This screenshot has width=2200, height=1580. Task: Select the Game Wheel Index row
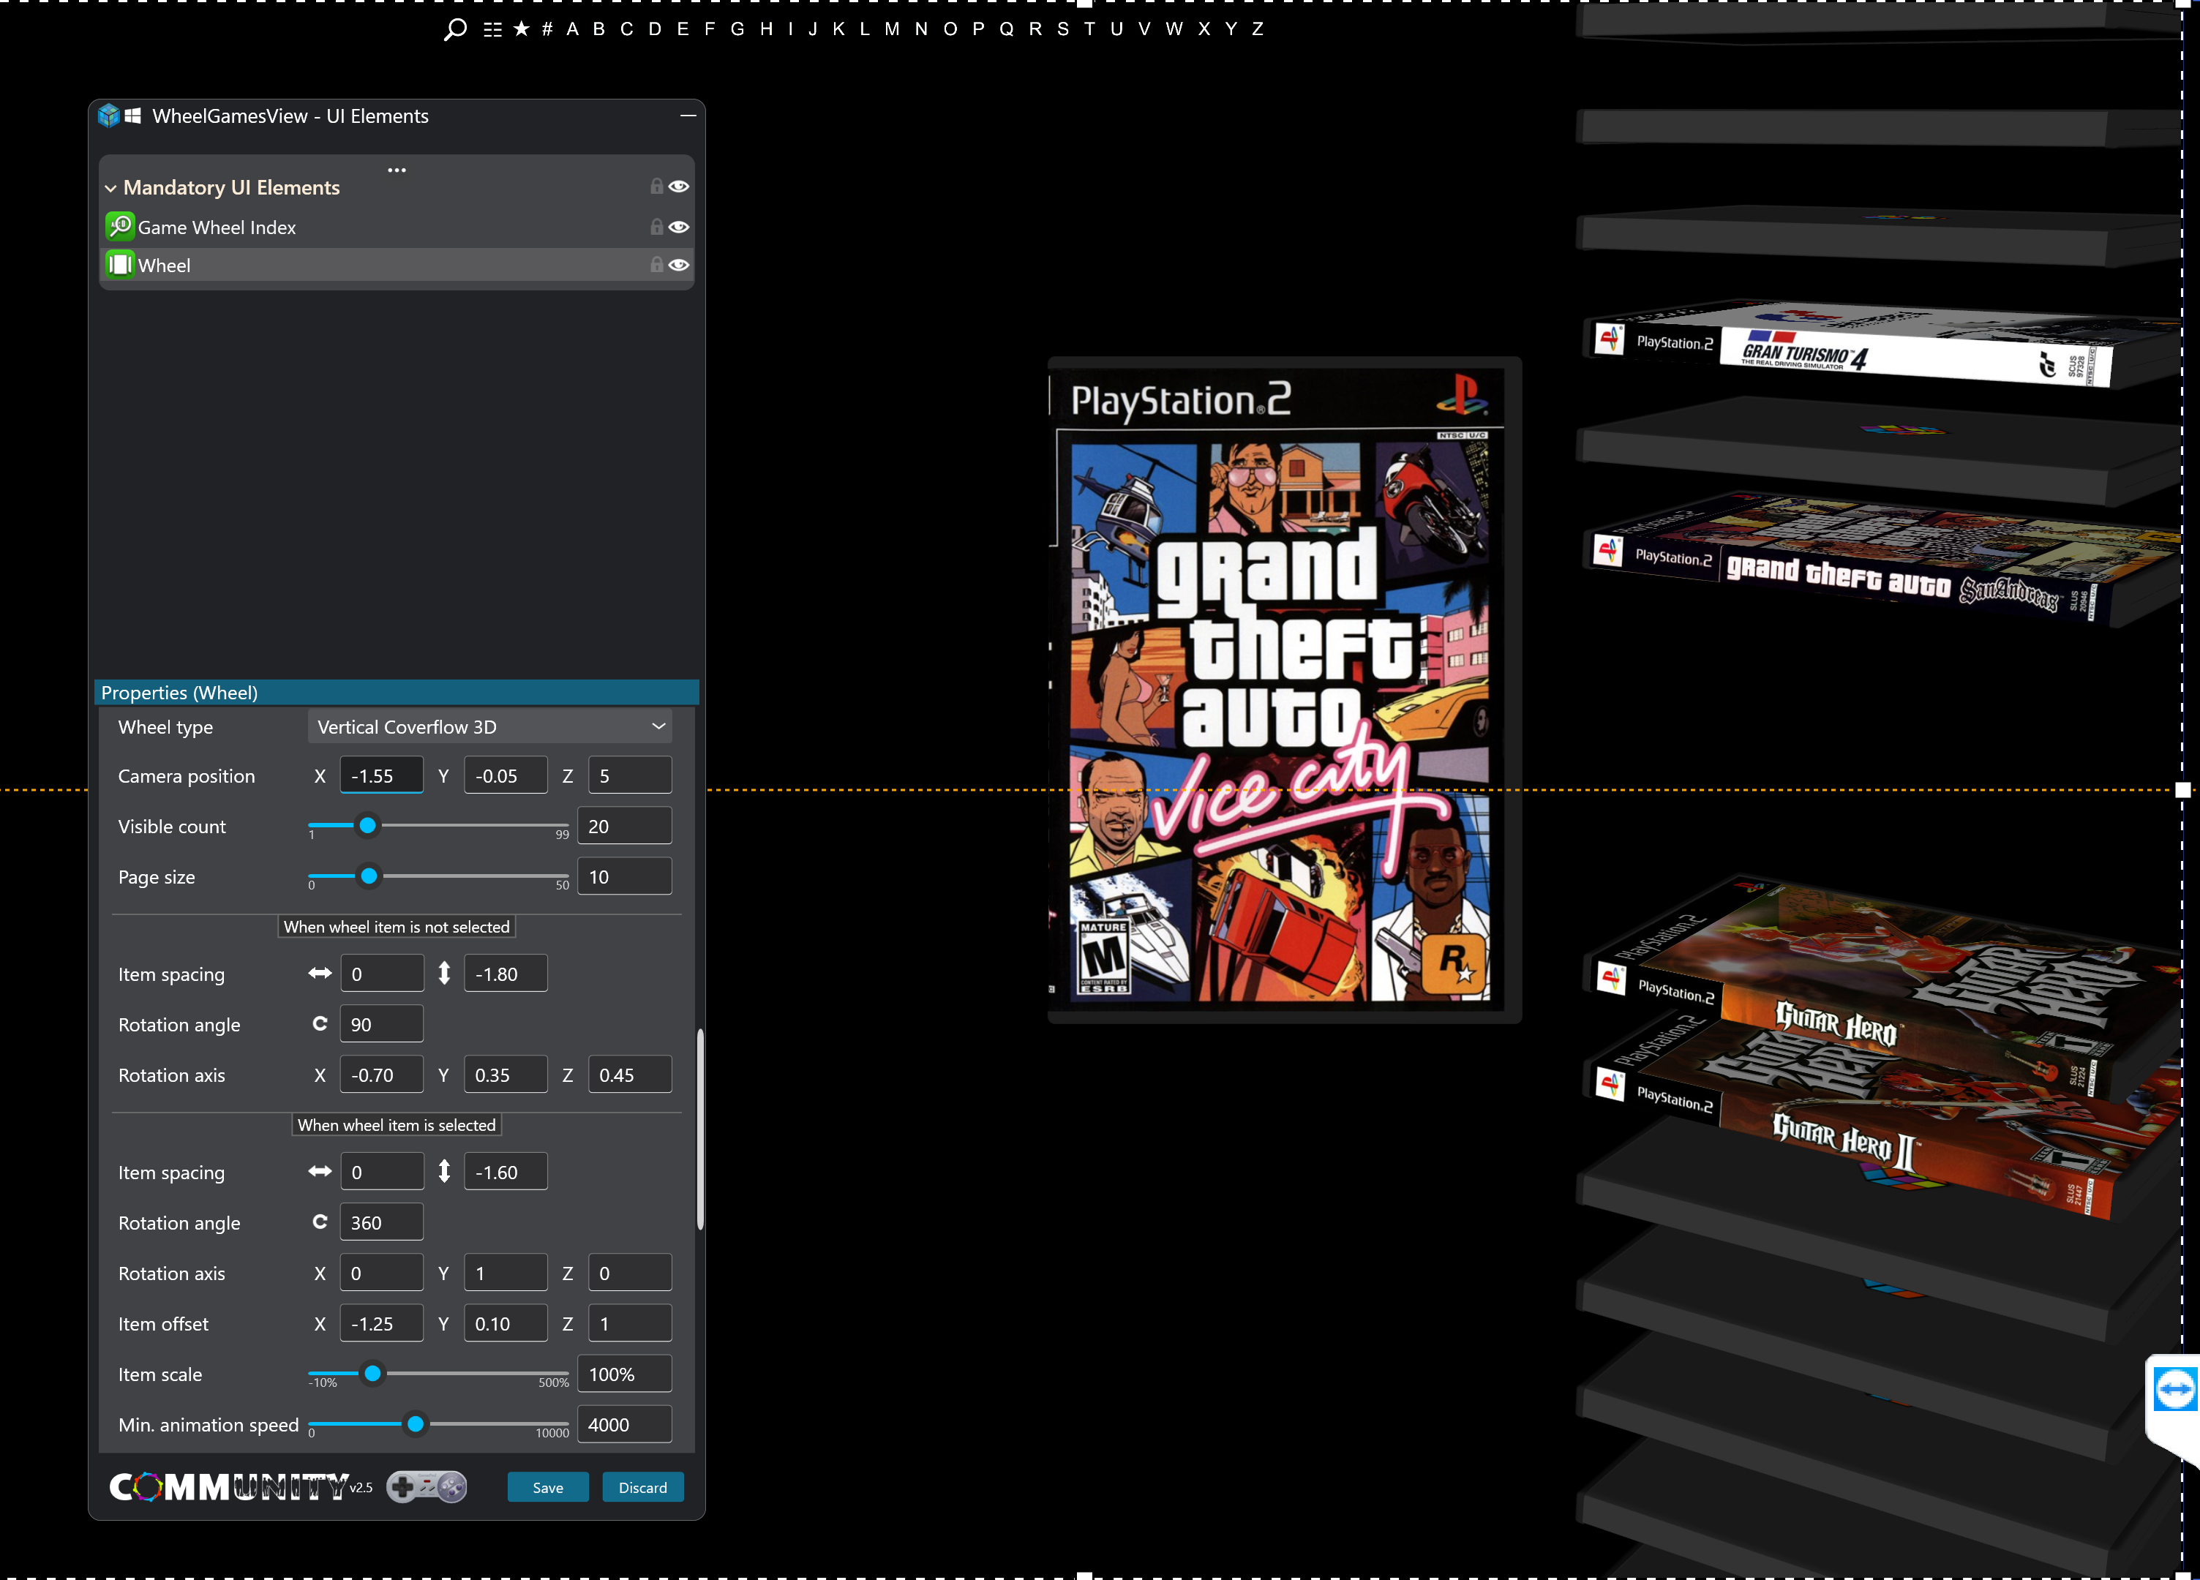click(396, 227)
